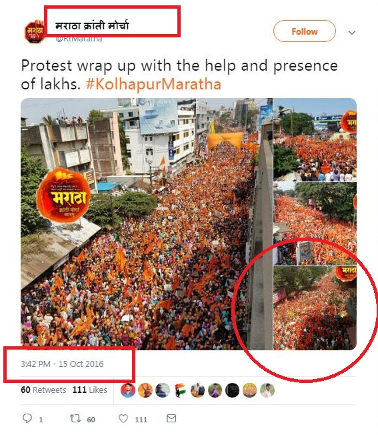Click the black circle liker avatar
378x435 pixels.
(x=232, y=390)
